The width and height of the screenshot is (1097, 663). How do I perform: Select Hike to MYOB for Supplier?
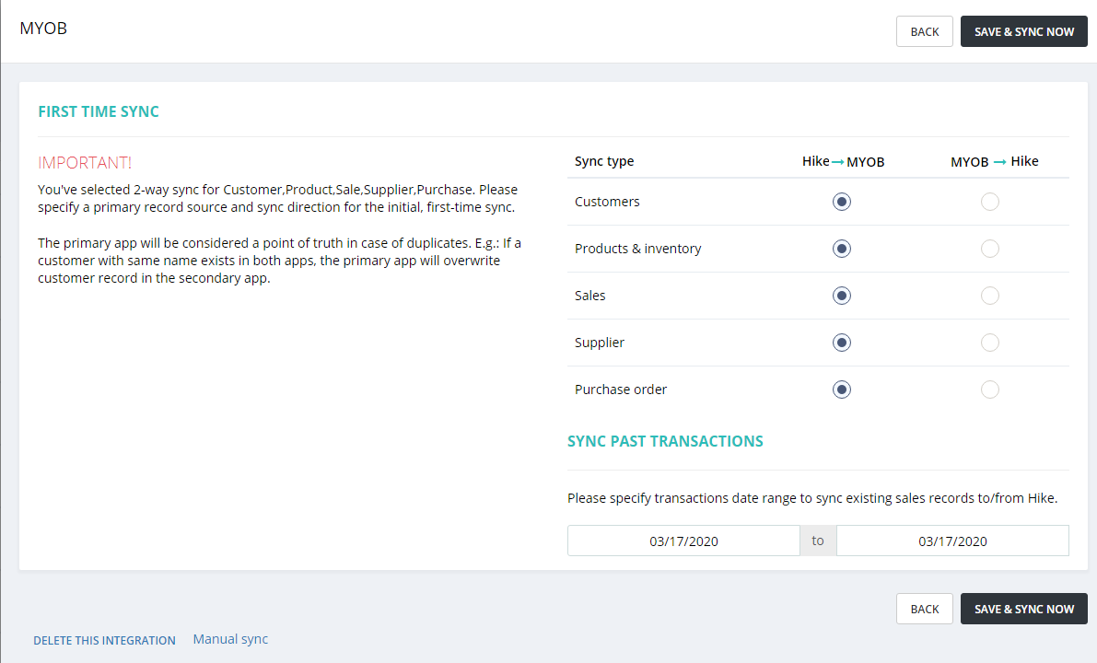point(842,343)
